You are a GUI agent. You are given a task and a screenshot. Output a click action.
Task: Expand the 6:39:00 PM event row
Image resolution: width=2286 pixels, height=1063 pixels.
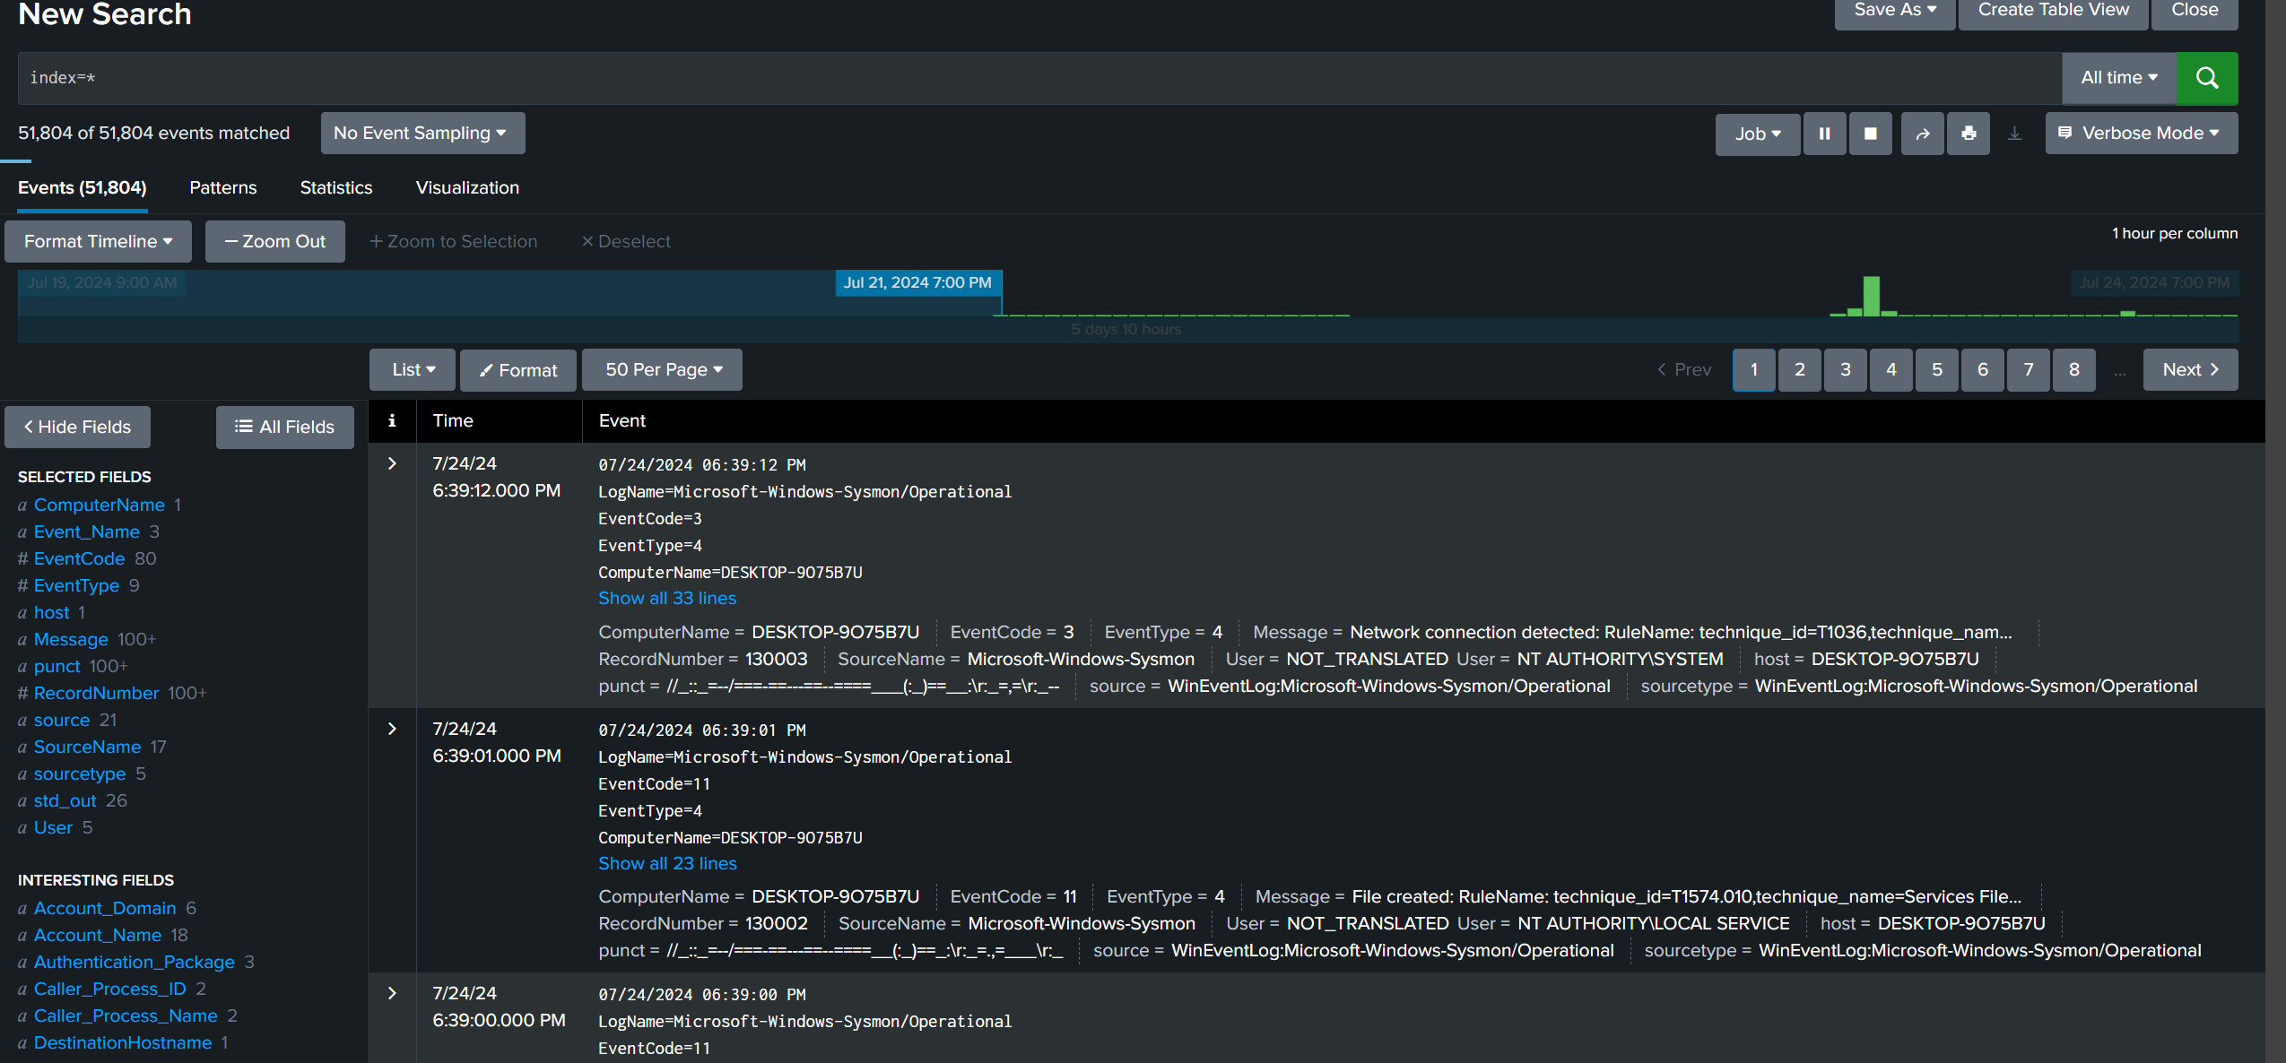392,993
